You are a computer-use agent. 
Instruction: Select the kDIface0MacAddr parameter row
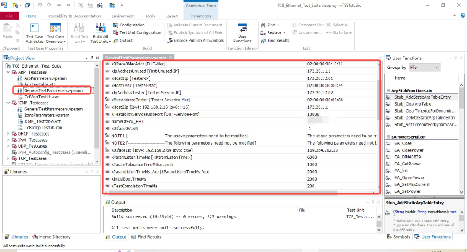click(241, 64)
